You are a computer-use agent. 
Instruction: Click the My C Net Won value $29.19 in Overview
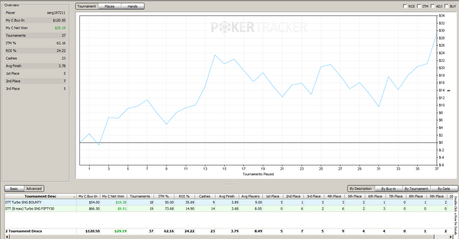(x=60, y=28)
